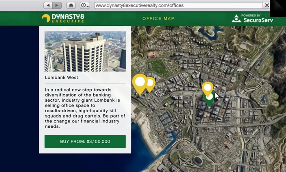
Task: Click the browser back arrow button
Action: 48,5
